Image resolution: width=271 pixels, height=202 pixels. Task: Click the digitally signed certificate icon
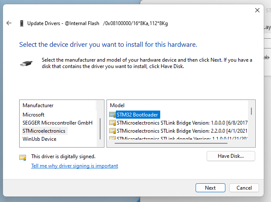23,157
